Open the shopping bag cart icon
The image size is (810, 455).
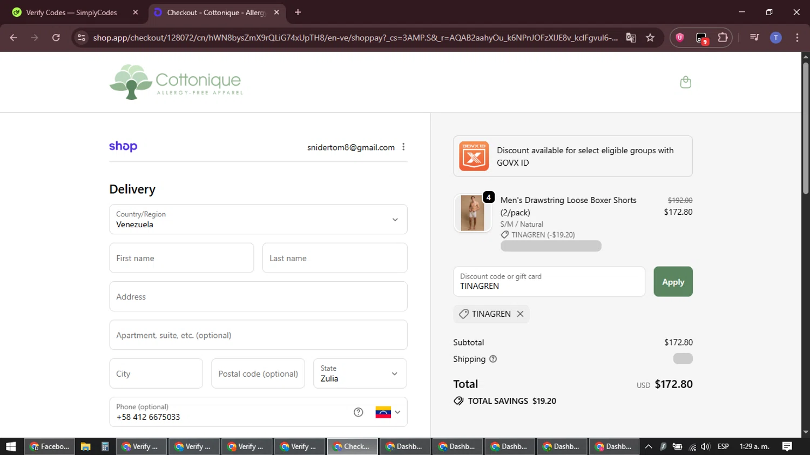click(x=685, y=82)
